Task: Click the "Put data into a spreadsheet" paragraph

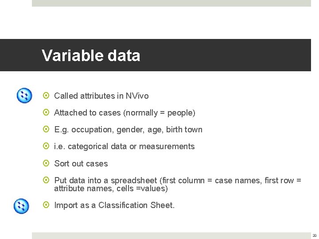Action: (x=177, y=185)
